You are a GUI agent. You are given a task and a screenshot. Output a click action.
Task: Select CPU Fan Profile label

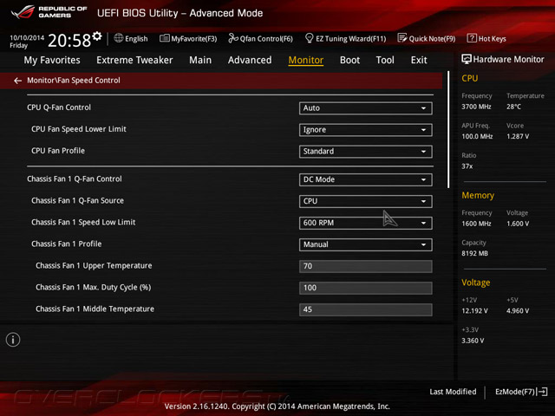pyautogui.click(x=58, y=151)
